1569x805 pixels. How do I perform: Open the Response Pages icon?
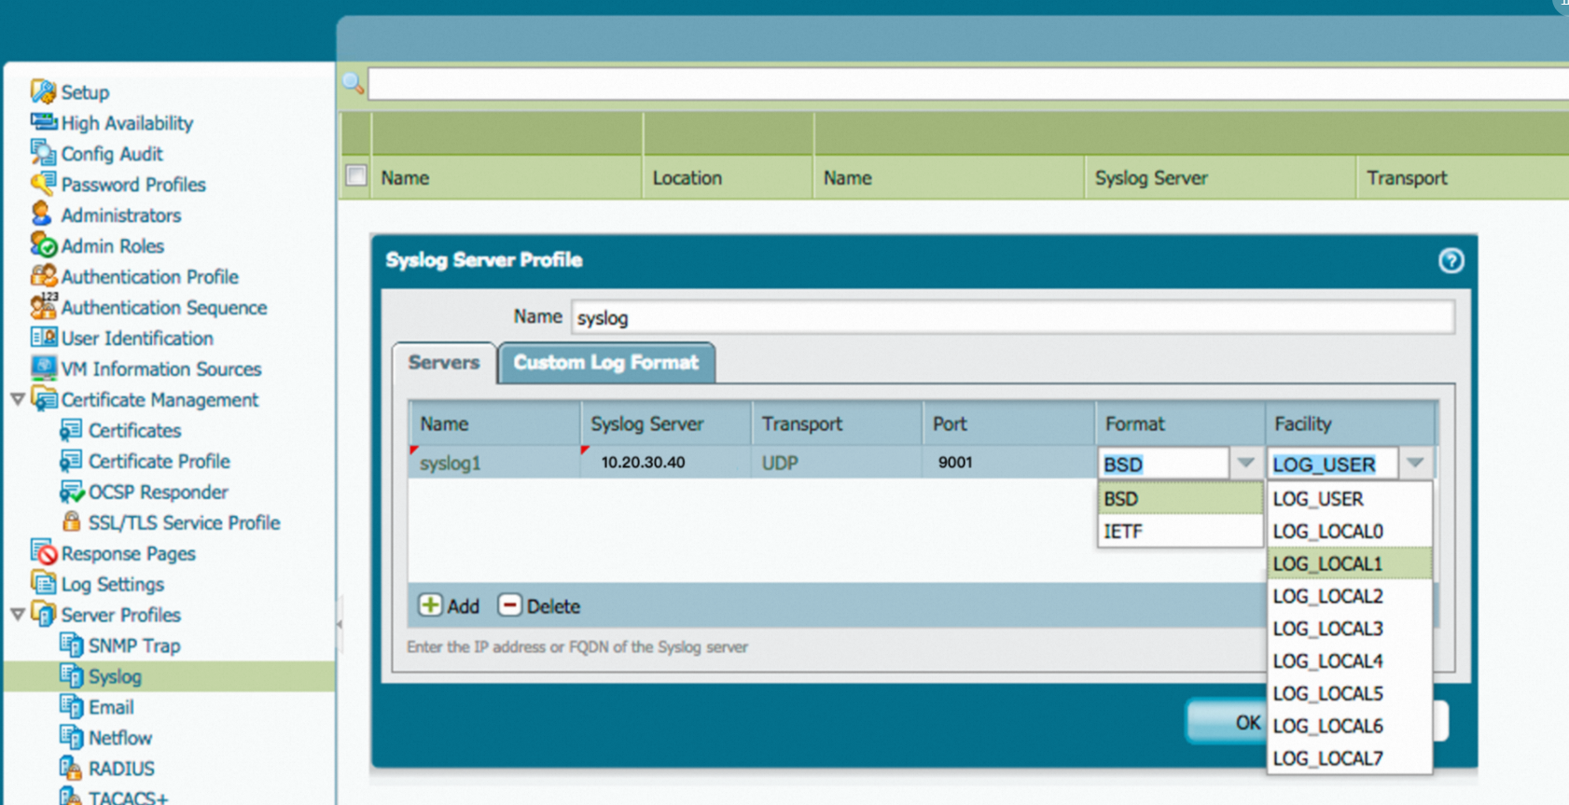[44, 552]
